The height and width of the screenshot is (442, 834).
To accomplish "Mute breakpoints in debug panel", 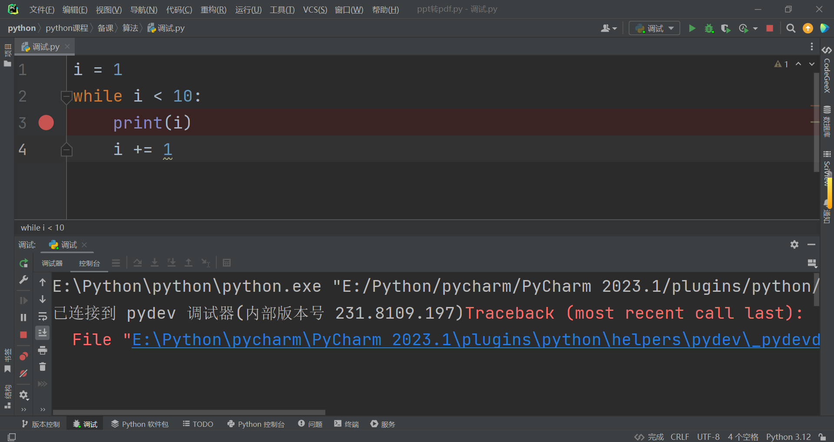I will pos(23,373).
